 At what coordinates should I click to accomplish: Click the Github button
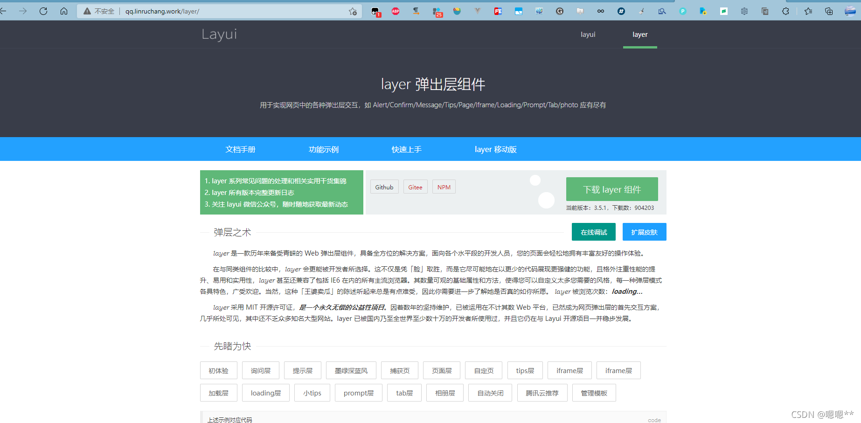coord(384,187)
